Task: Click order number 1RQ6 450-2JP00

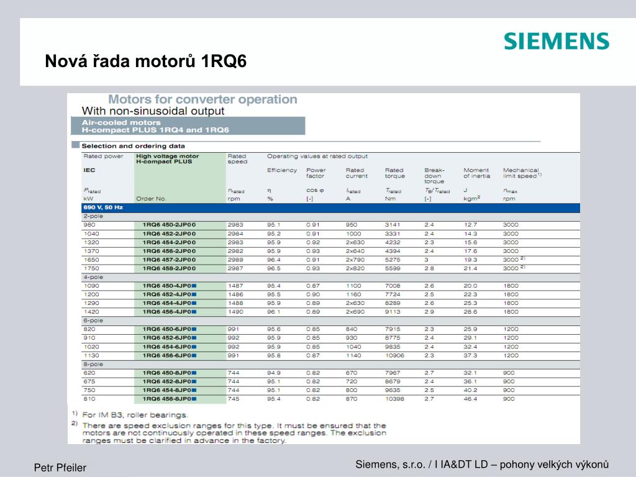Action: coord(169,225)
